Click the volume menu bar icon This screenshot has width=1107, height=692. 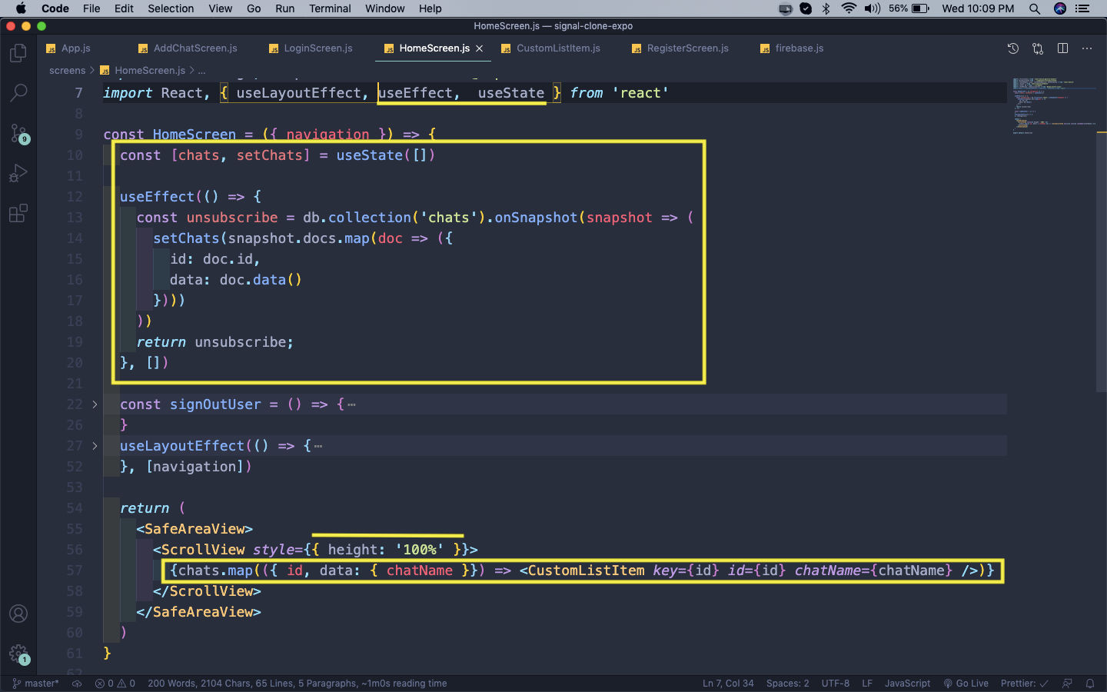point(872,8)
